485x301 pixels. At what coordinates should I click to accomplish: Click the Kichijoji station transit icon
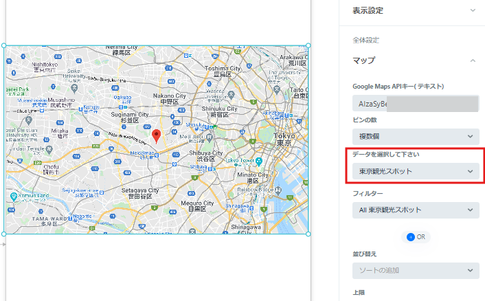pos(81,109)
